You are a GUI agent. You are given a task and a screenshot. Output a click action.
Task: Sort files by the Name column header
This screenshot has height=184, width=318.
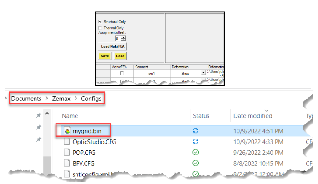click(69, 115)
